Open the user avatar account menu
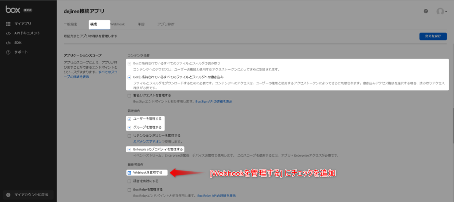454x202 pixels. click(442, 12)
